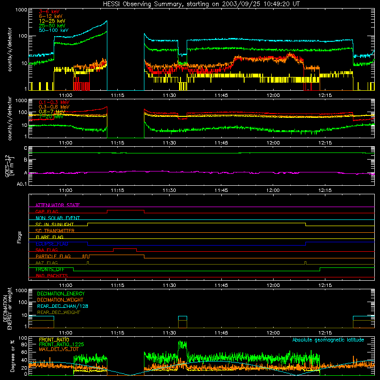Screen dimensions: 380x380
Task: Click the ATTENUATOR_STATE flag label
Action: 57,205
